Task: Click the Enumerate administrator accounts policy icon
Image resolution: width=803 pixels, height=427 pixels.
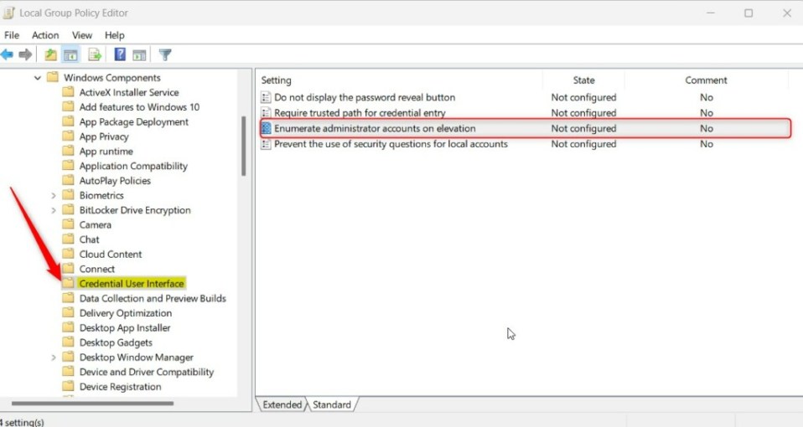Action: pos(266,128)
